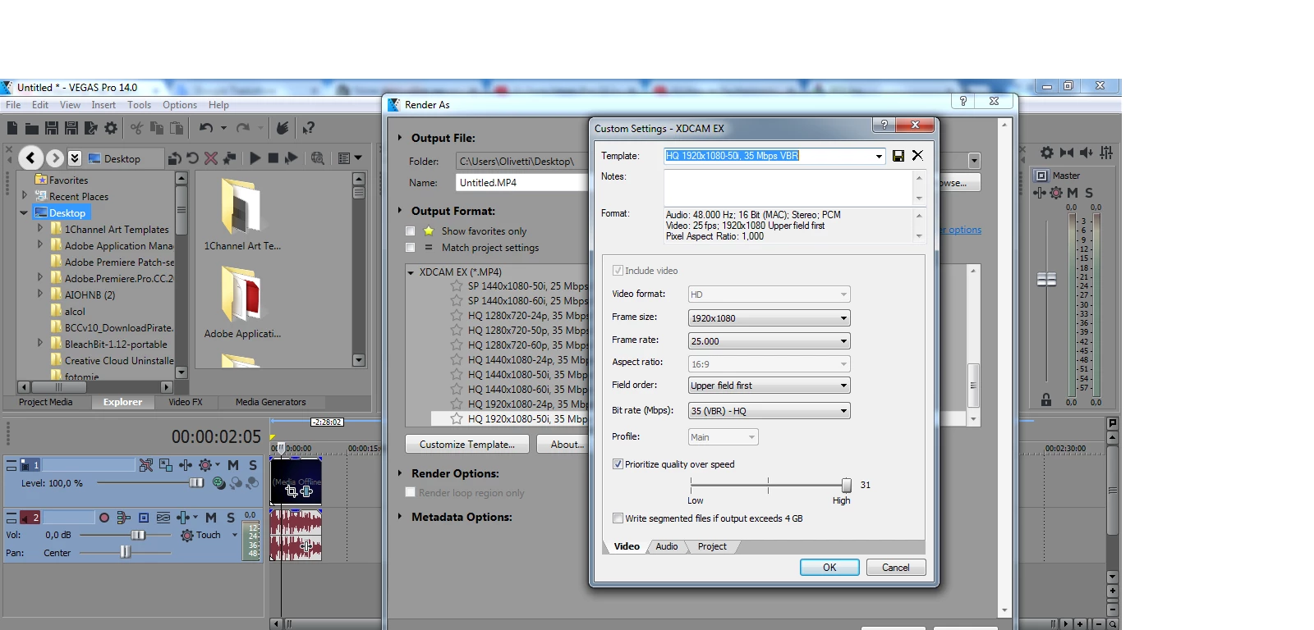Click the Customize Template... button

pyautogui.click(x=467, y=444)
